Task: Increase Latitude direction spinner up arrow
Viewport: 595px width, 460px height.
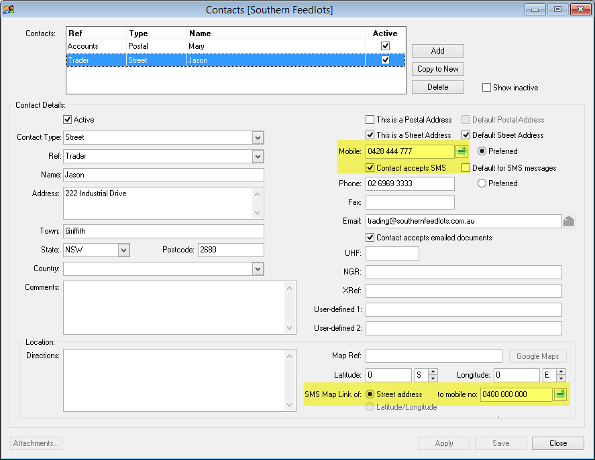Action: coord(433,372)
